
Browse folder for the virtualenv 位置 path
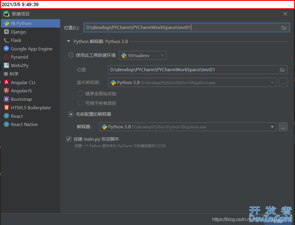[282, 70]
